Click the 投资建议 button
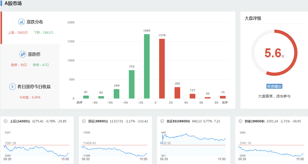This screenshot has height=164, width=308. tap(274, 86)
